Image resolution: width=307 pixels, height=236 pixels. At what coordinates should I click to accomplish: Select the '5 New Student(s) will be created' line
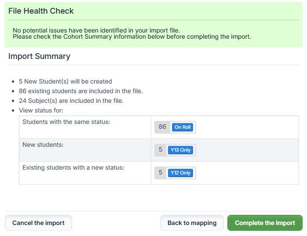[x=65, y=81]
